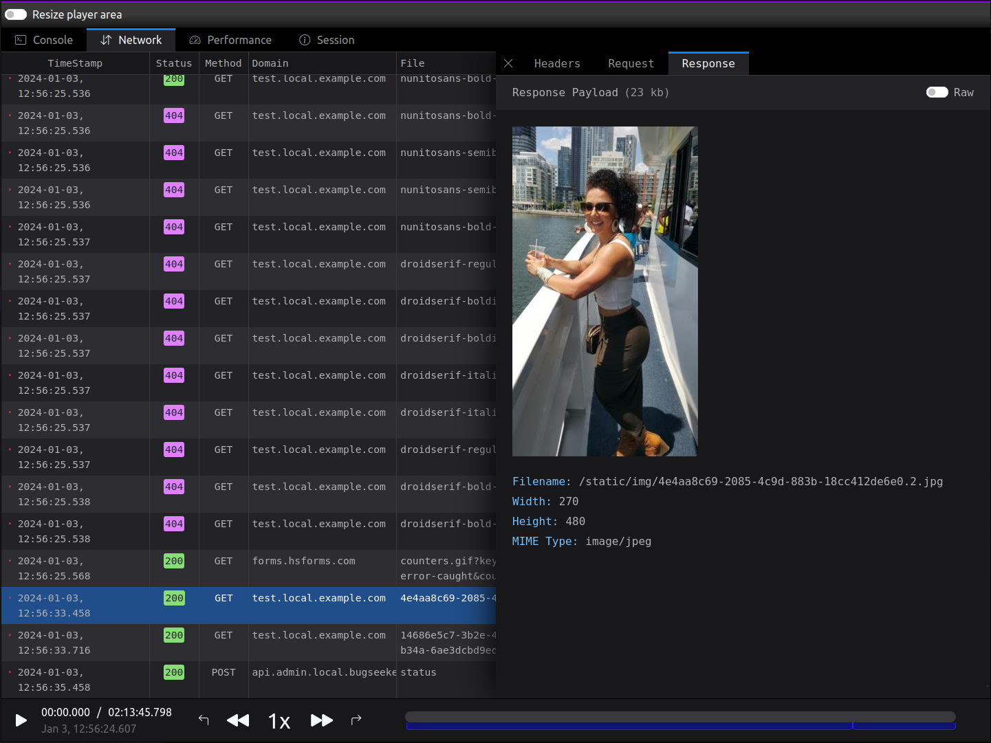Image resolution: width=991 pixels, height=743 pixels.
Task: Close the response details panel
Action: [508, 63]
